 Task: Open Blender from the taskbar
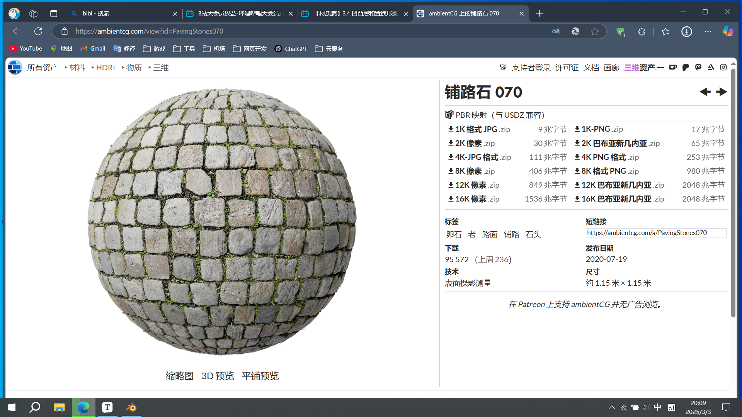131,407
